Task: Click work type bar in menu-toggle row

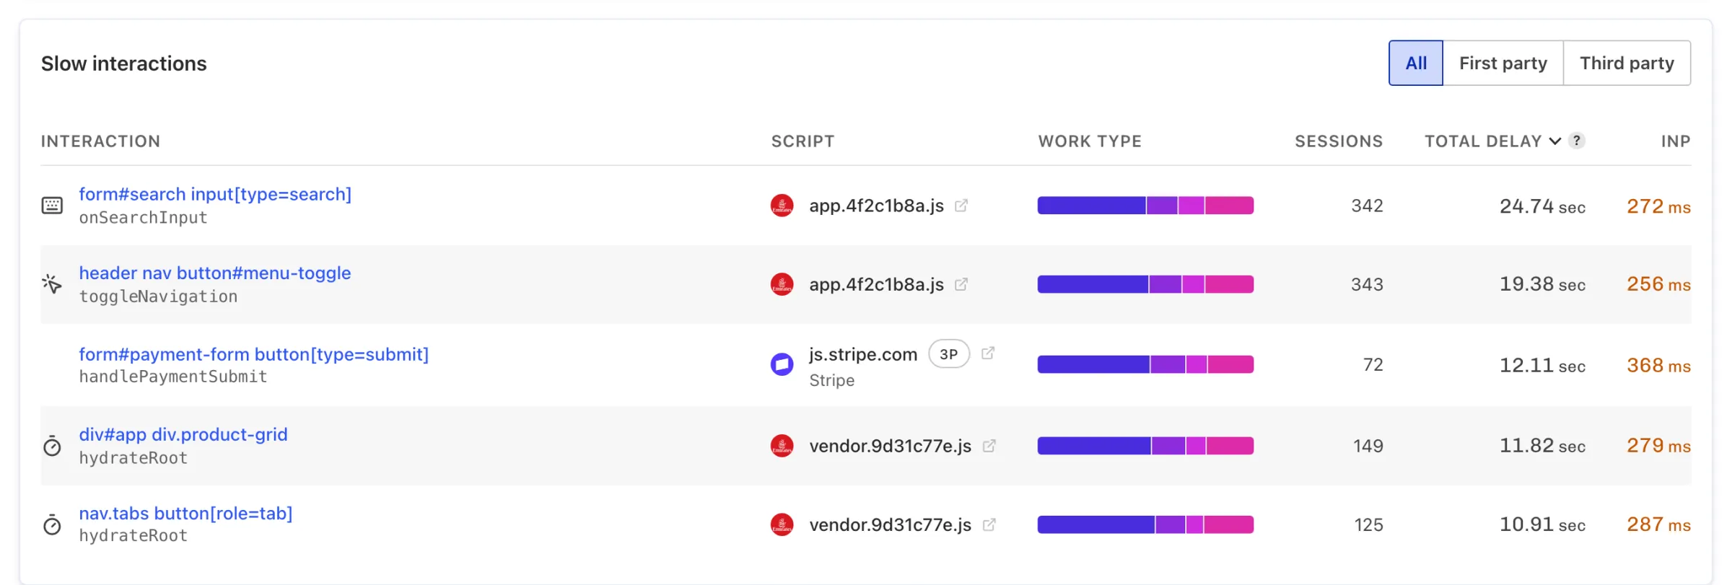Action: pos(1145,284)
